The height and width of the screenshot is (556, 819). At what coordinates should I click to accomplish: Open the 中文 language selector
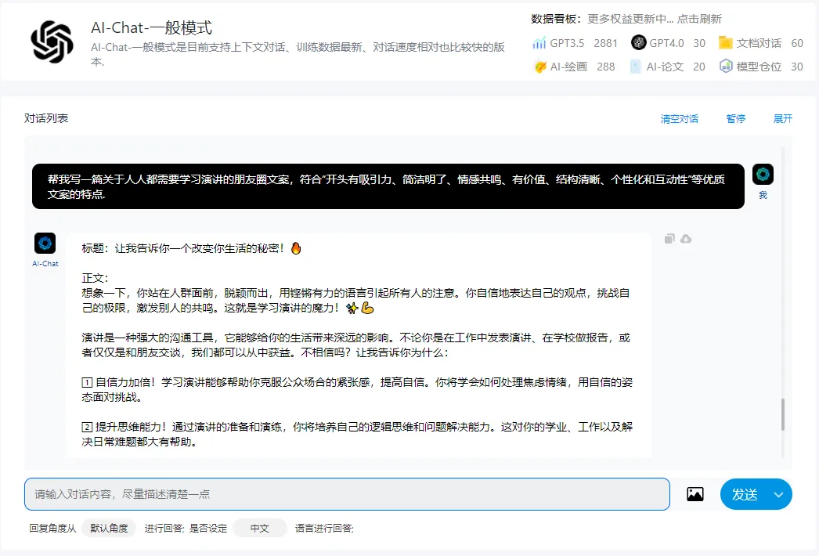click(260, 529)
